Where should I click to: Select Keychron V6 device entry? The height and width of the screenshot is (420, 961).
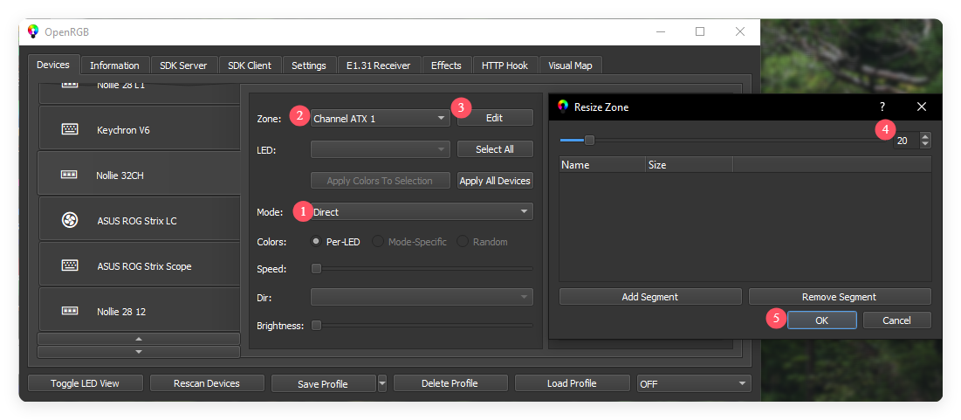tap(140, 127)
